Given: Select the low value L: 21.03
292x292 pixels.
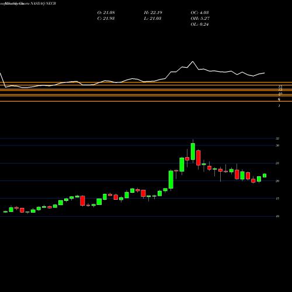Looking at the screenshot, I should (152, 19).
